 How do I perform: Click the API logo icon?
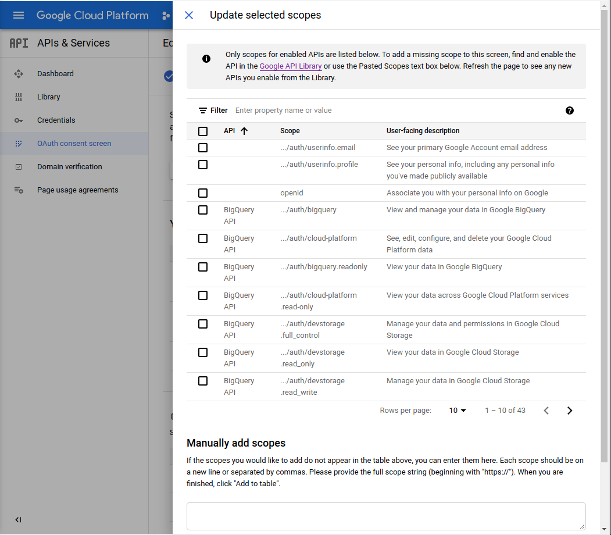point(19,43)
